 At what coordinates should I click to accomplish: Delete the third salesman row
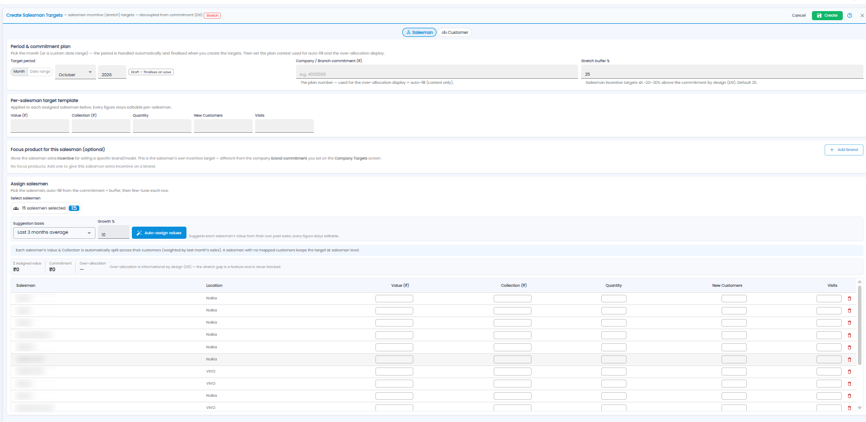pos(849,323)
